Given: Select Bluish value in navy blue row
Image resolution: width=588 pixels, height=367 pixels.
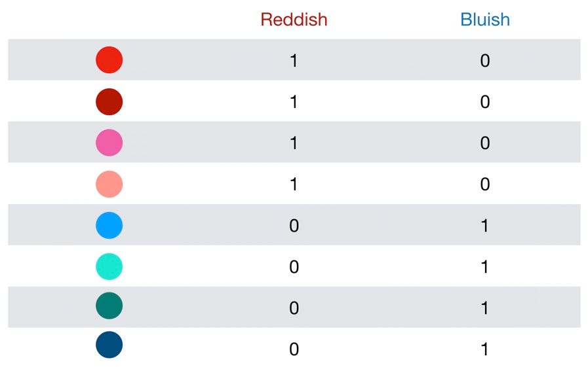Looking at the screenshot, I should 485,349.
